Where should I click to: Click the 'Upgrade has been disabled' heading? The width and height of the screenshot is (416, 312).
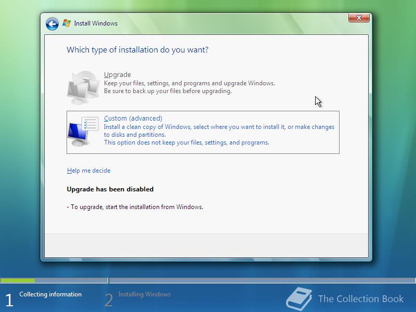pyautogui.click(x=110, y=189)
